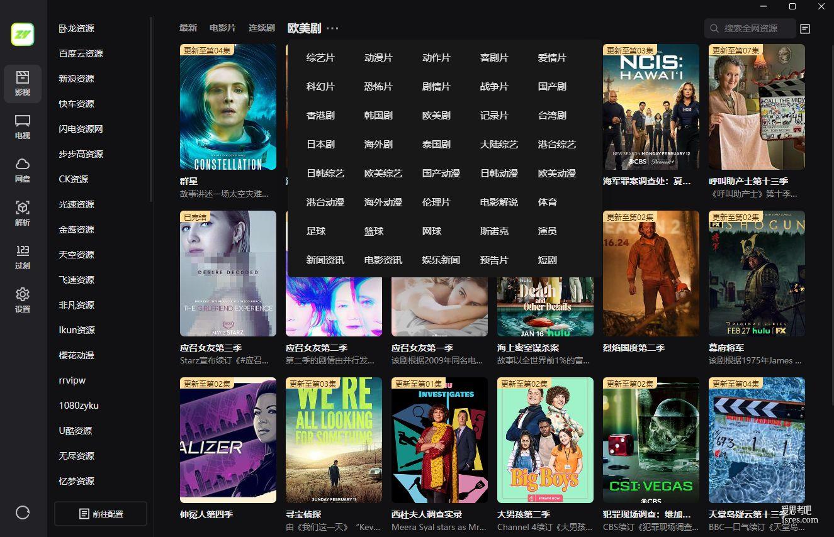This screenshot has height=537, width=834.
Task: Select 1080zyku source
Action: [x=79, y=406]
